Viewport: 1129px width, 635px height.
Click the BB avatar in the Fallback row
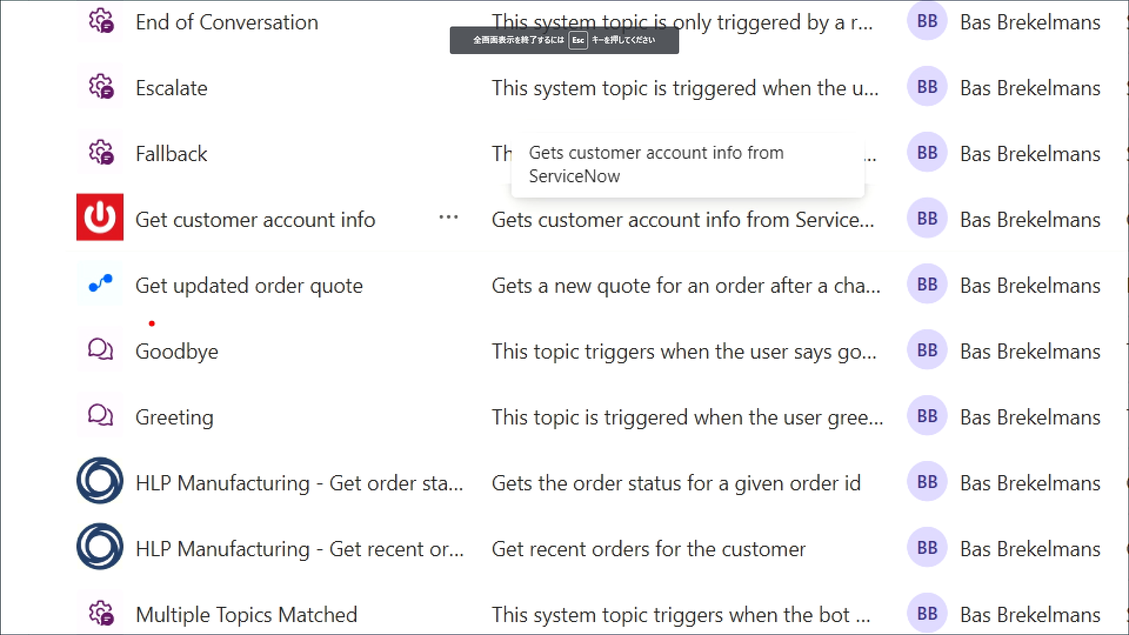click(x=927, y=153)
